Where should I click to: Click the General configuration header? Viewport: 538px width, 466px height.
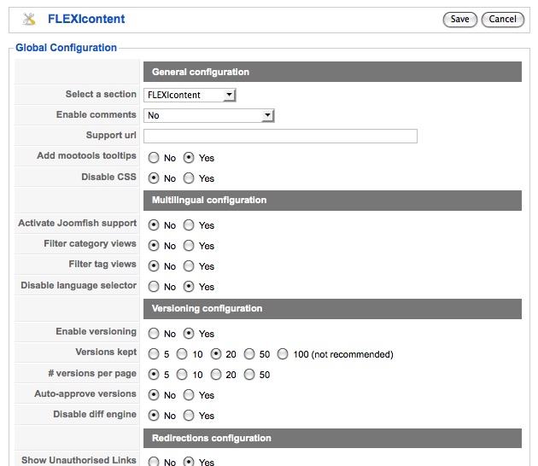pos(332,72)
